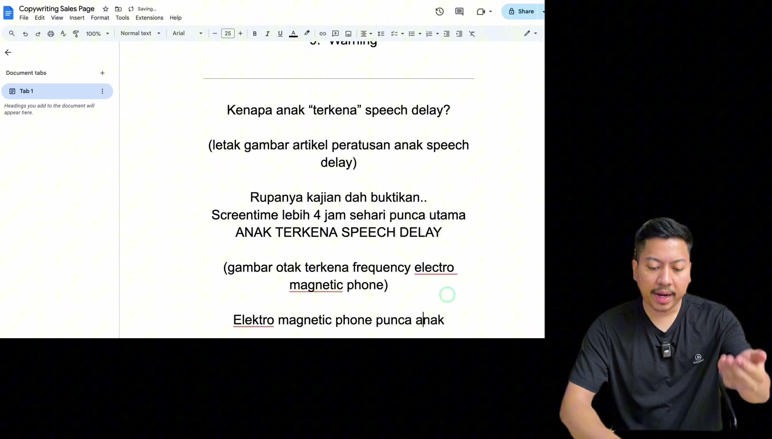Open the File menu
Screen dimensions: 772x439
(x=24, y=18)
